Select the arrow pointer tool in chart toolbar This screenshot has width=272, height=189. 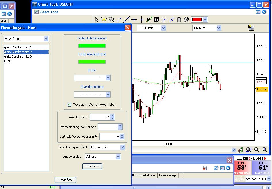(96, 19)
